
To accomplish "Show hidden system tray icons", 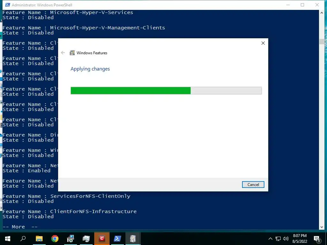I will (270, 239).
